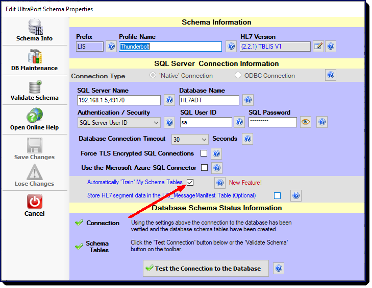
Task: Select the 'Native' Connection radio button
Action: pos(153,75)
